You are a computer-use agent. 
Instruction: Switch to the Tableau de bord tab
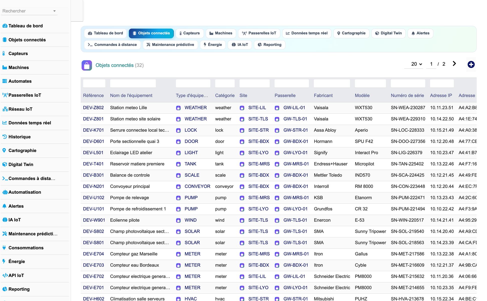point(105,33)
